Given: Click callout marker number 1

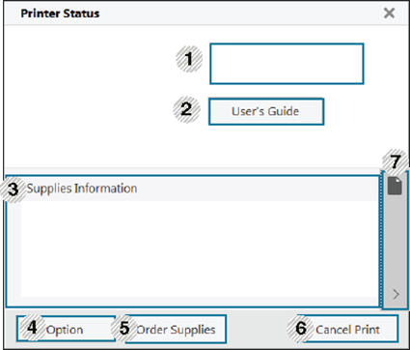Looking at the screenshot, I should click(189, 59).
